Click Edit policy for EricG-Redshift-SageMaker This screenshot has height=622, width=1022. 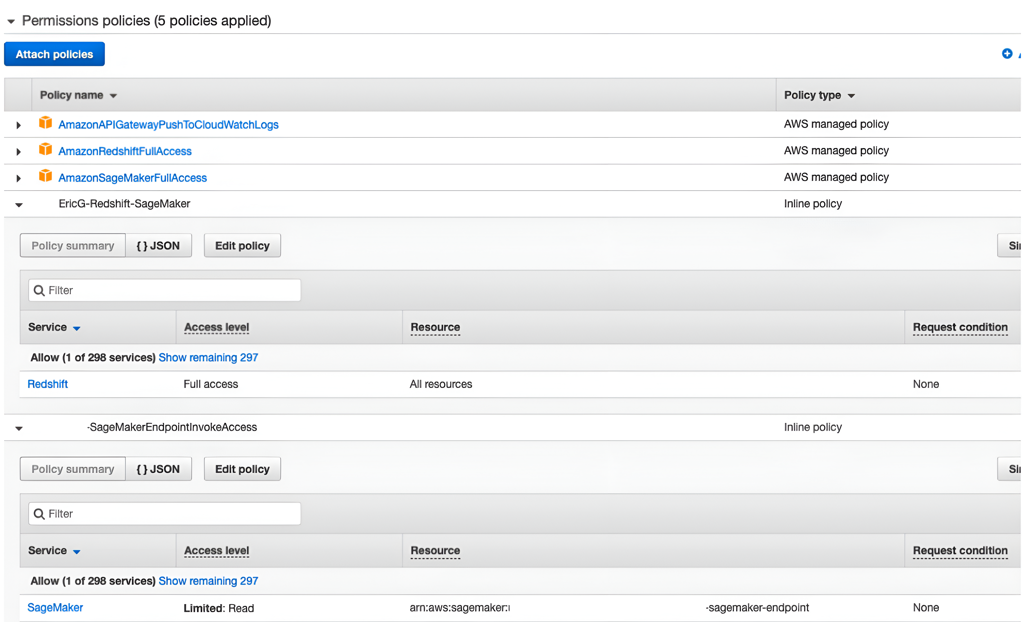(x=242, y=246)
